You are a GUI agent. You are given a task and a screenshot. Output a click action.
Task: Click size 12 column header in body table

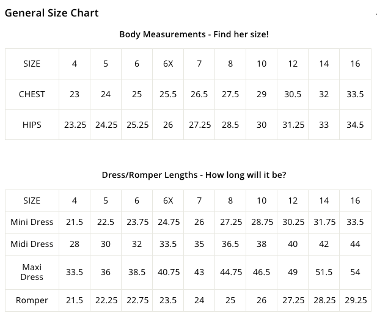click(x=293, y=64)
